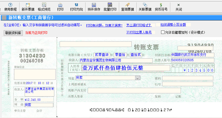The width and height of the screenshot is (222, 118).
Task: Click the red text 当前为正向打印
Action: [x=36, y=33]
